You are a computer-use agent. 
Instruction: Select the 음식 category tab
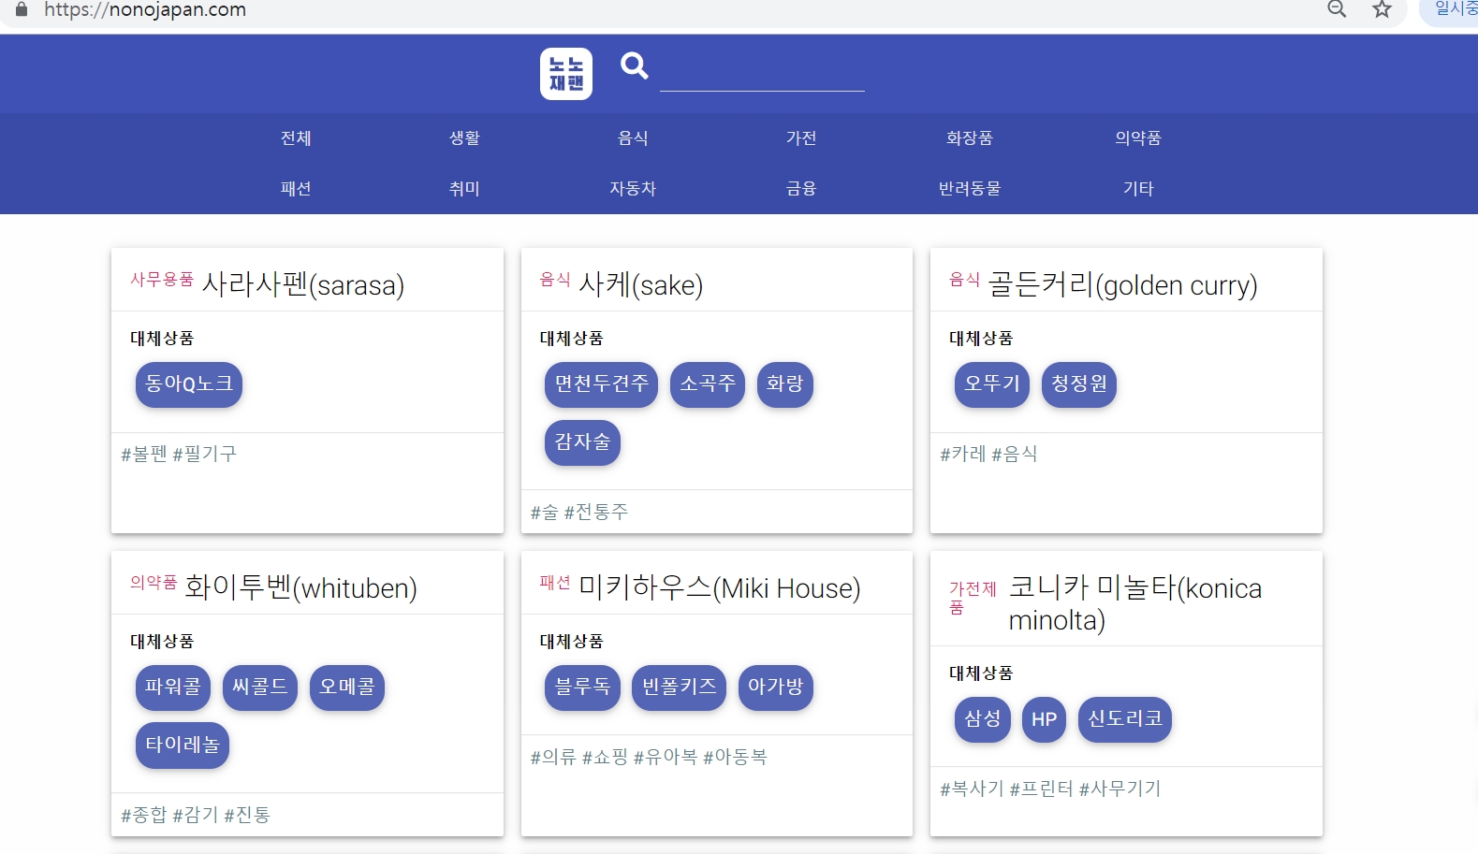click(633, 138)
